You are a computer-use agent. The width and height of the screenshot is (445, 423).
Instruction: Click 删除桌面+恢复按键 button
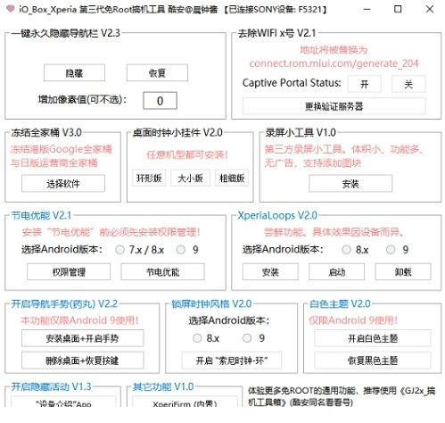coord(82,361)
